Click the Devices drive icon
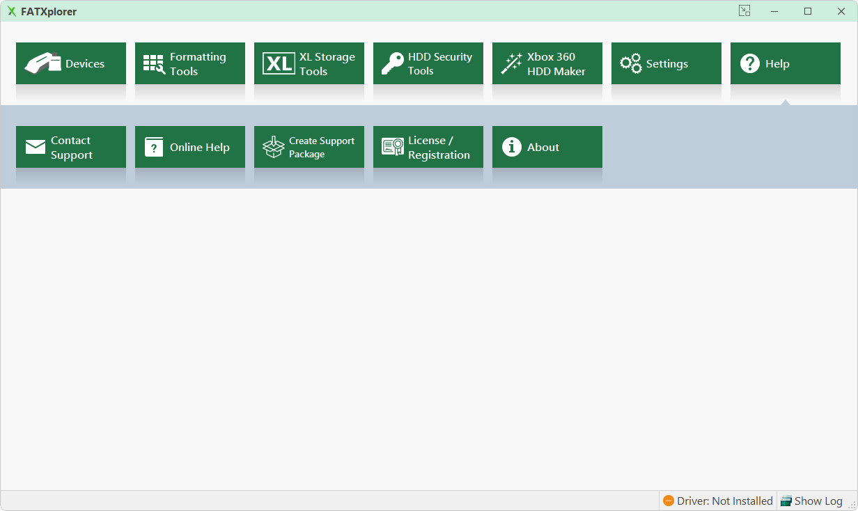This screenshot has height=511, width=858. point(43,63)
